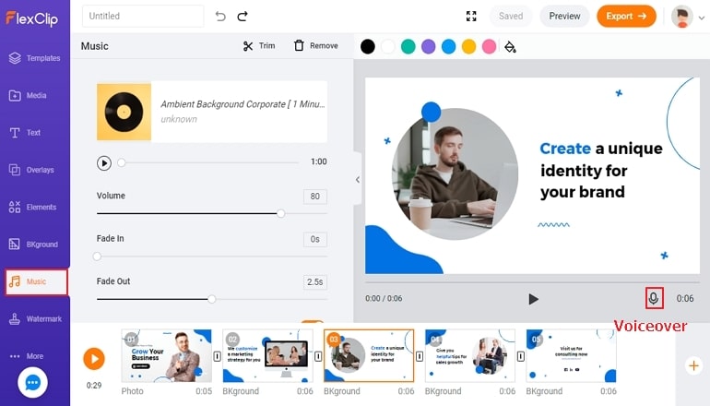Click the canvas headline text

(x=601, y=171)
